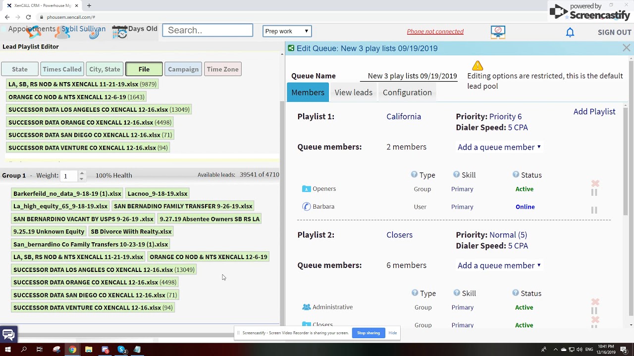634x356 pixels.
Task: Remove the Openers member with red X
Action: point(595,183)
